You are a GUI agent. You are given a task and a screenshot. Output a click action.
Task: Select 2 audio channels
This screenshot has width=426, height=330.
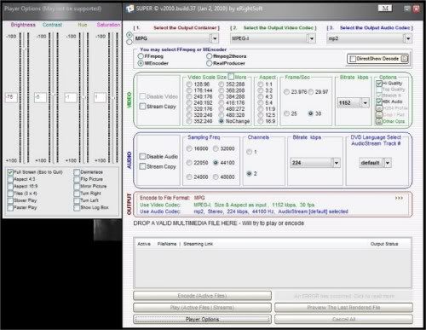click(x=249, y=173)
